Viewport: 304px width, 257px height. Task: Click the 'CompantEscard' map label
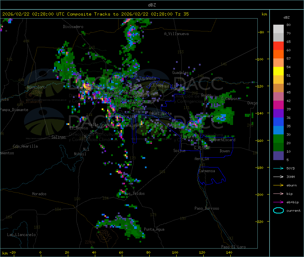(222, 140)
